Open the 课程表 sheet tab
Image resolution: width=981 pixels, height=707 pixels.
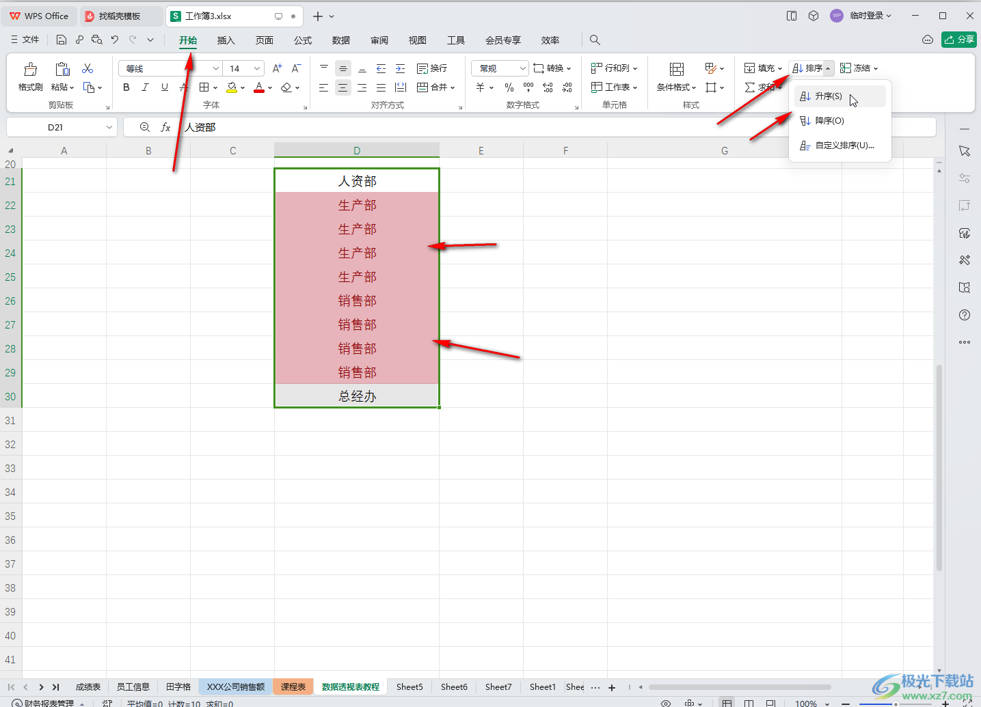click(293, 687)
